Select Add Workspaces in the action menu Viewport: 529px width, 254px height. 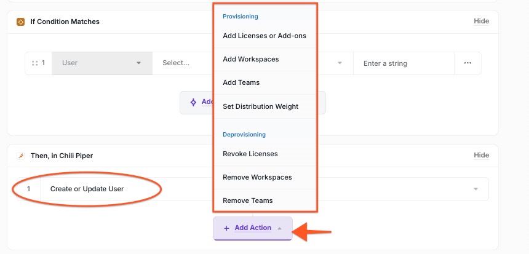[251, 59]
